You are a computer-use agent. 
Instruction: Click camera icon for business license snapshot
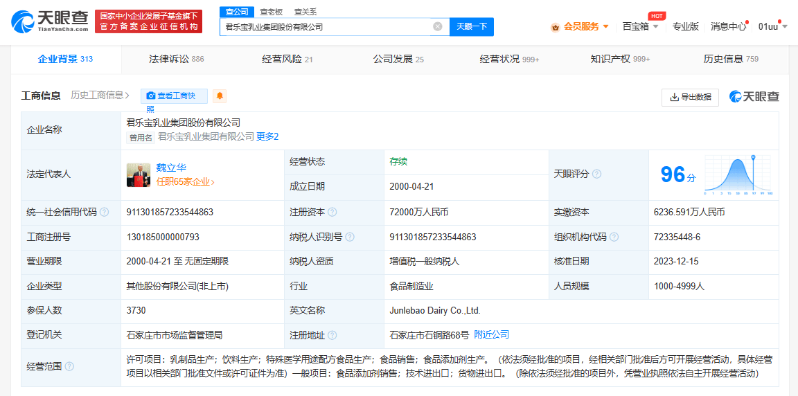tap(150, 96)
